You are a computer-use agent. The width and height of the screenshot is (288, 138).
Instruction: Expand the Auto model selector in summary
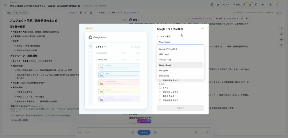(73, 13)
